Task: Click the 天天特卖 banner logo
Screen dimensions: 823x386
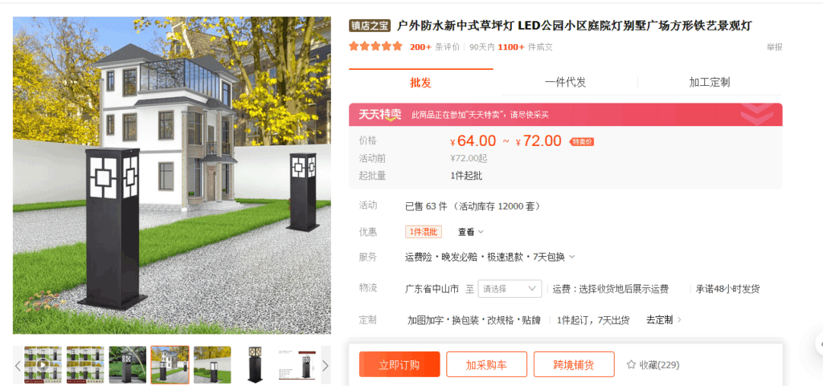Action: point(380,115)
